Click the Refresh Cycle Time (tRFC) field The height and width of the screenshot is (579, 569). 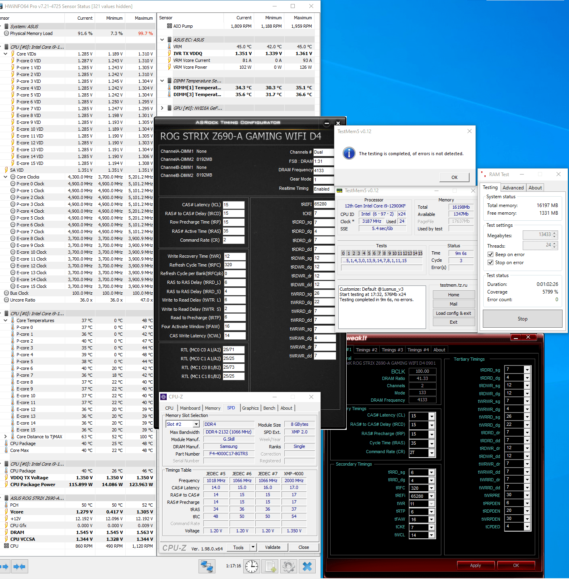coord(235,265)
